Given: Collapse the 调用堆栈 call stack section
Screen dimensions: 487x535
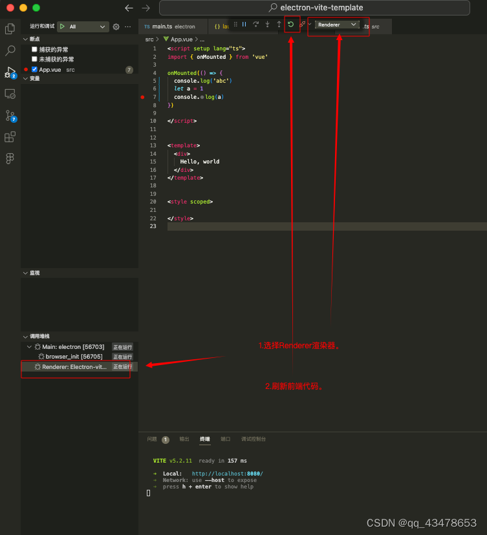Looking at the screenshot, I should point(25,337).
